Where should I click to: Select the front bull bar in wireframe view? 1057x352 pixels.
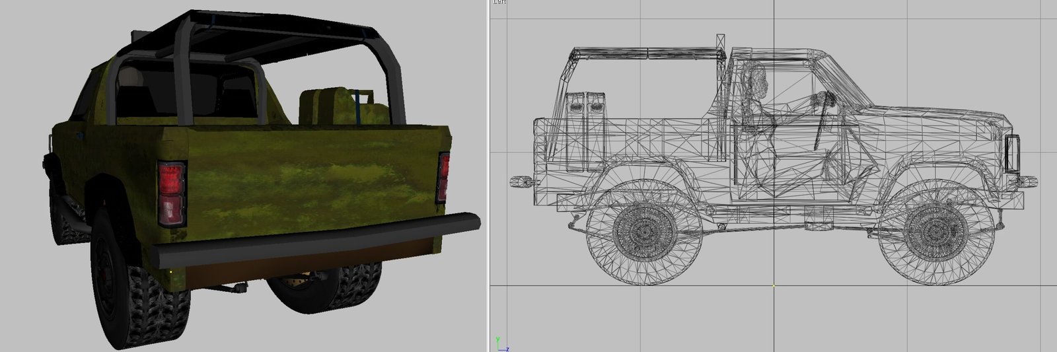(1013, 154)
